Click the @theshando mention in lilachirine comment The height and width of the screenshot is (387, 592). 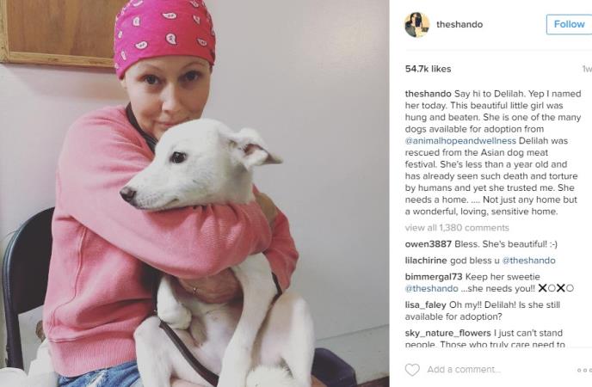(528, 261)
